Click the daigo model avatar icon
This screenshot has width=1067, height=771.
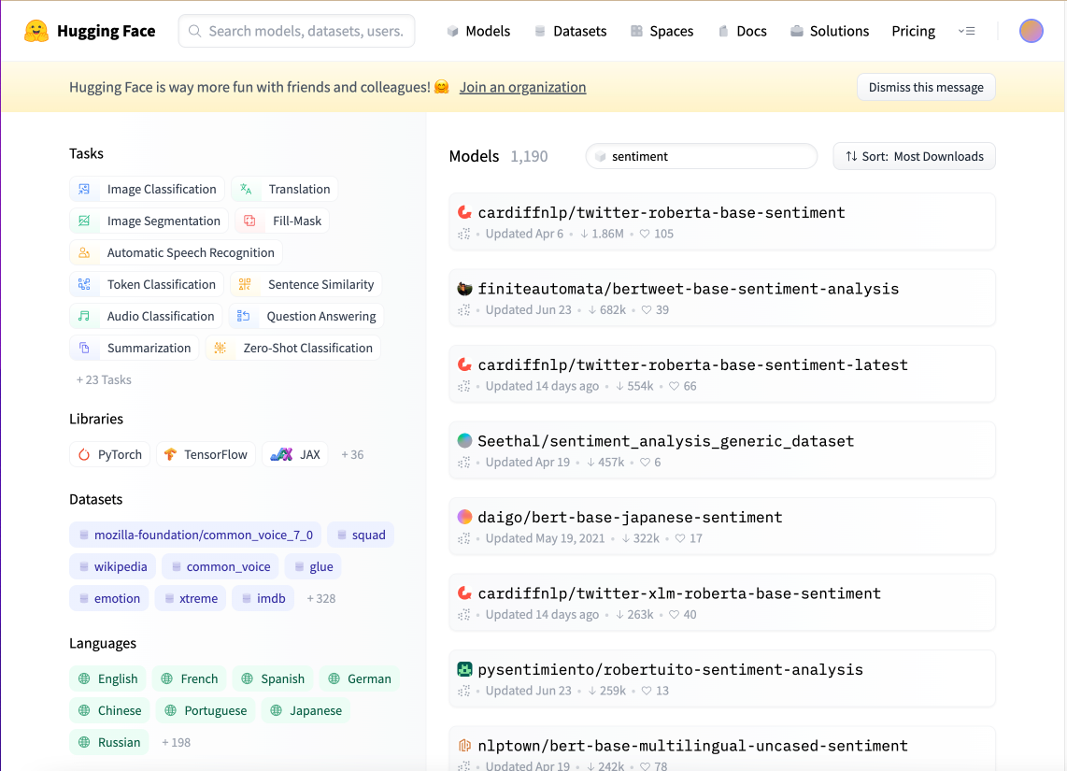tap(464, 517)
